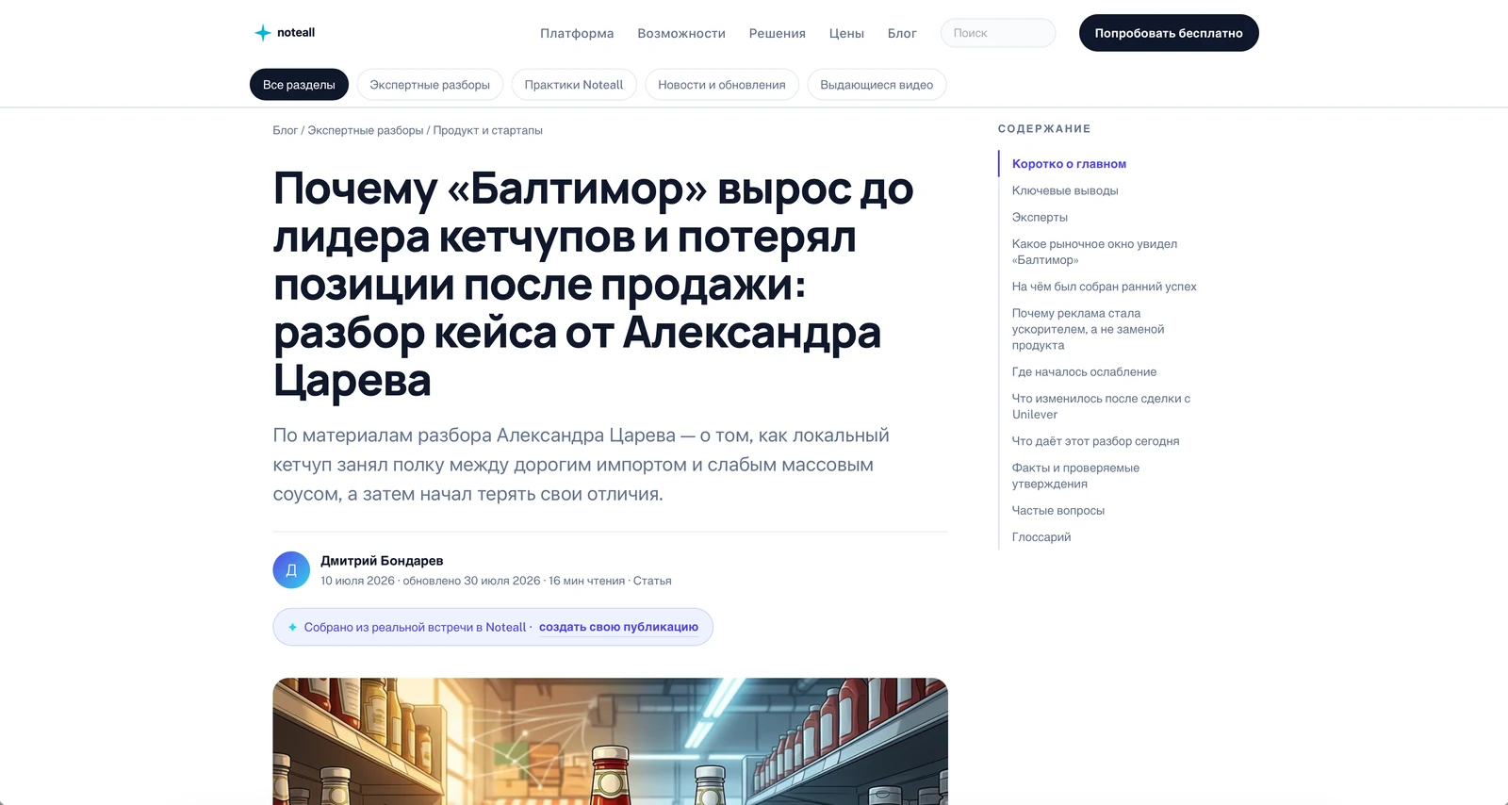Jump to Частые вопросы in contents
Screen dimensions: 1508x805
pyautogui.click(x=1058, y=511)
